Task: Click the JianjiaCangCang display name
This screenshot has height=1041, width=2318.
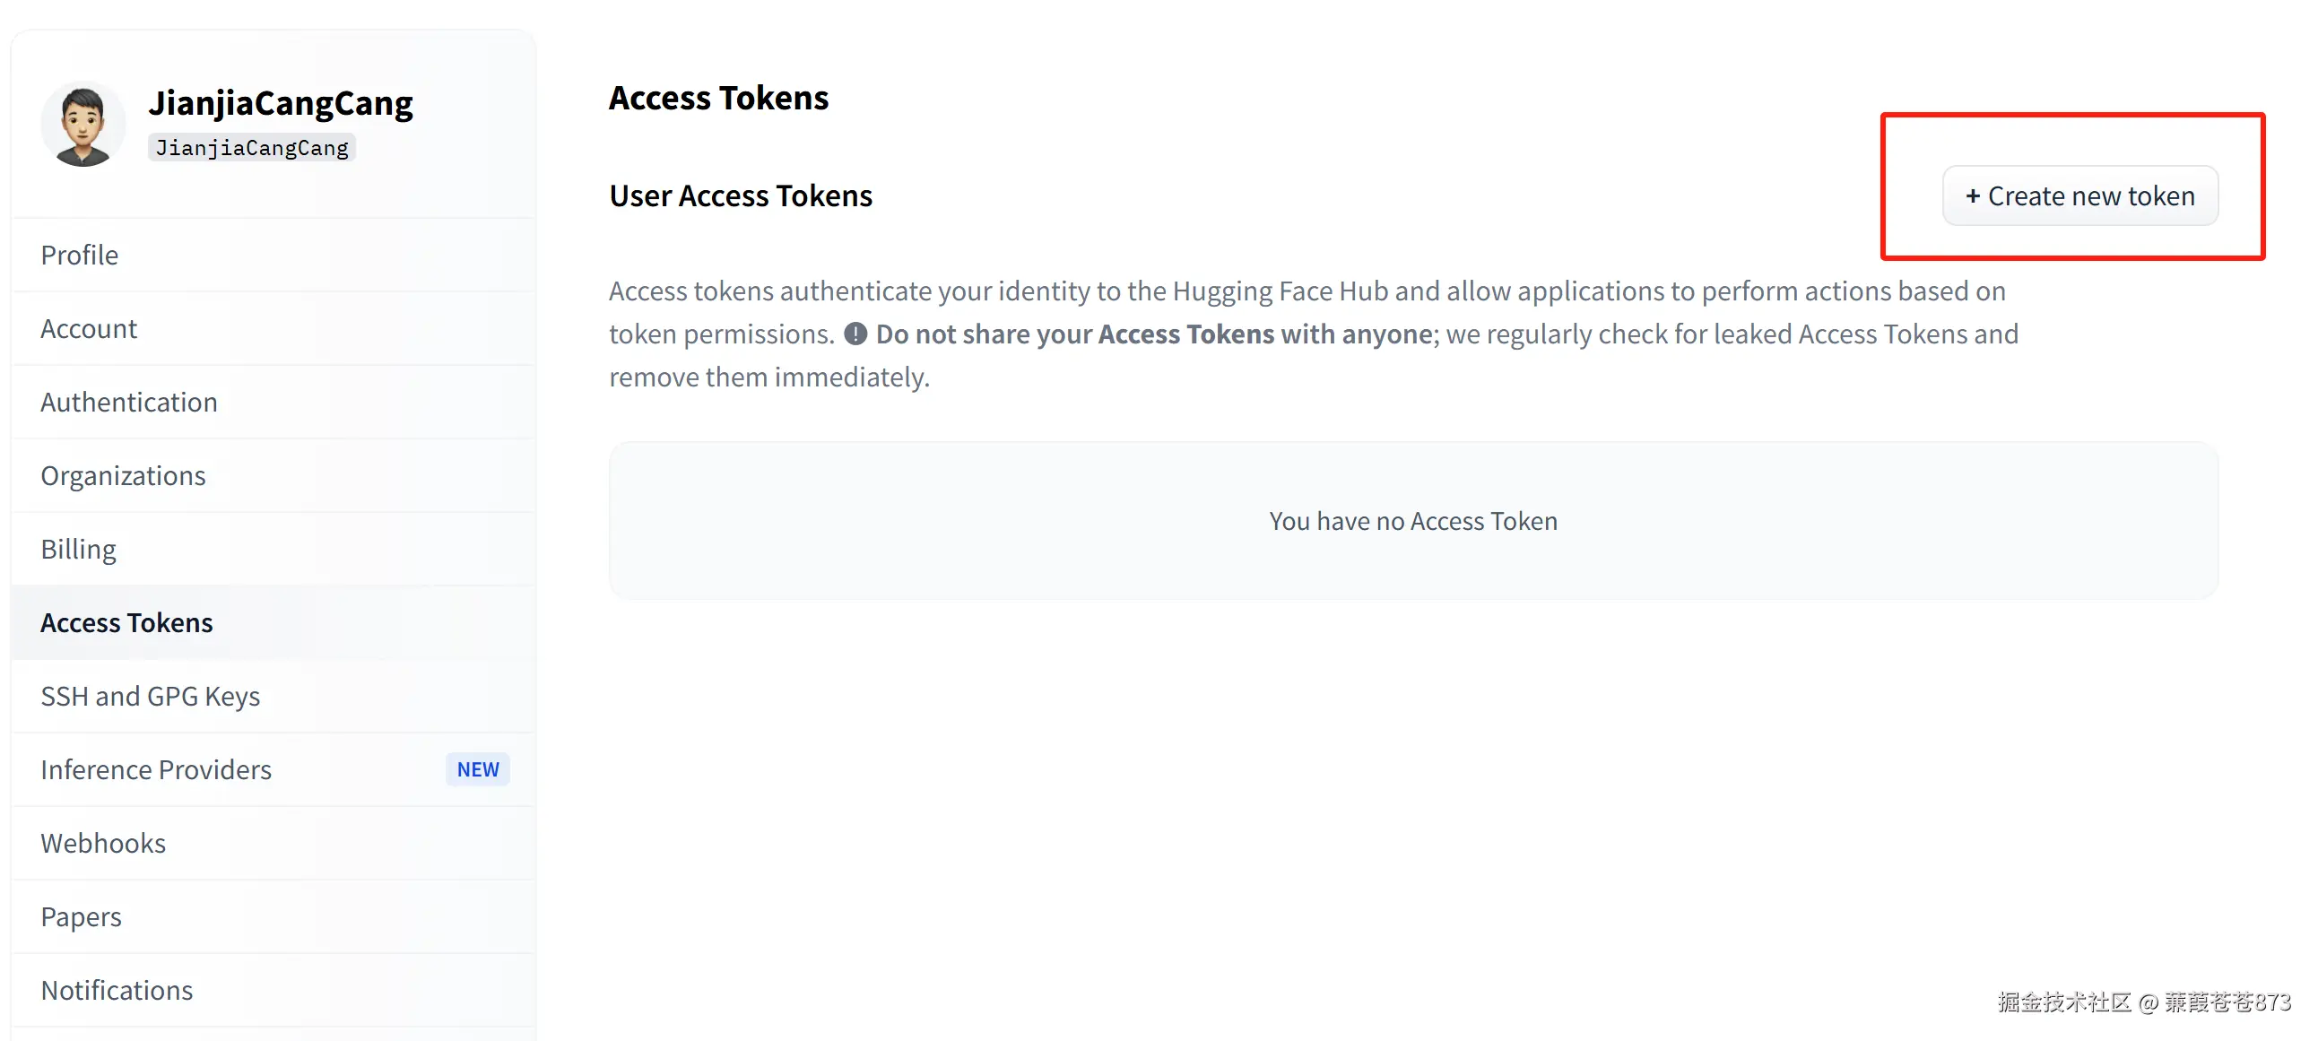Action: (x=281, y=103)
